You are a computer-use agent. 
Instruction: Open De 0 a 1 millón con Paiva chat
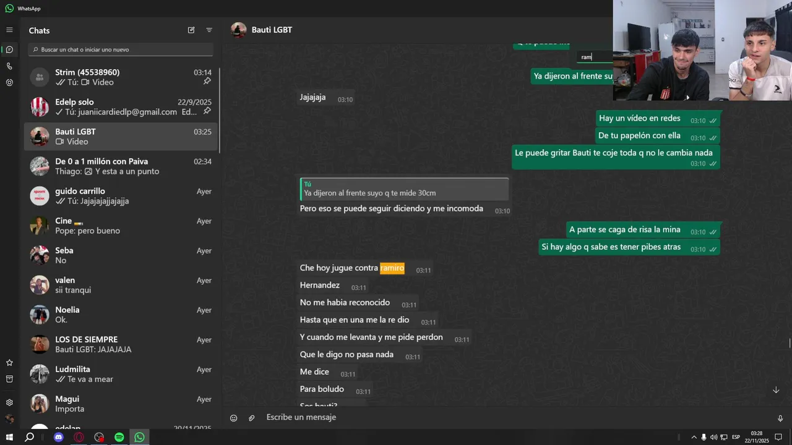(x=121, y=166)
